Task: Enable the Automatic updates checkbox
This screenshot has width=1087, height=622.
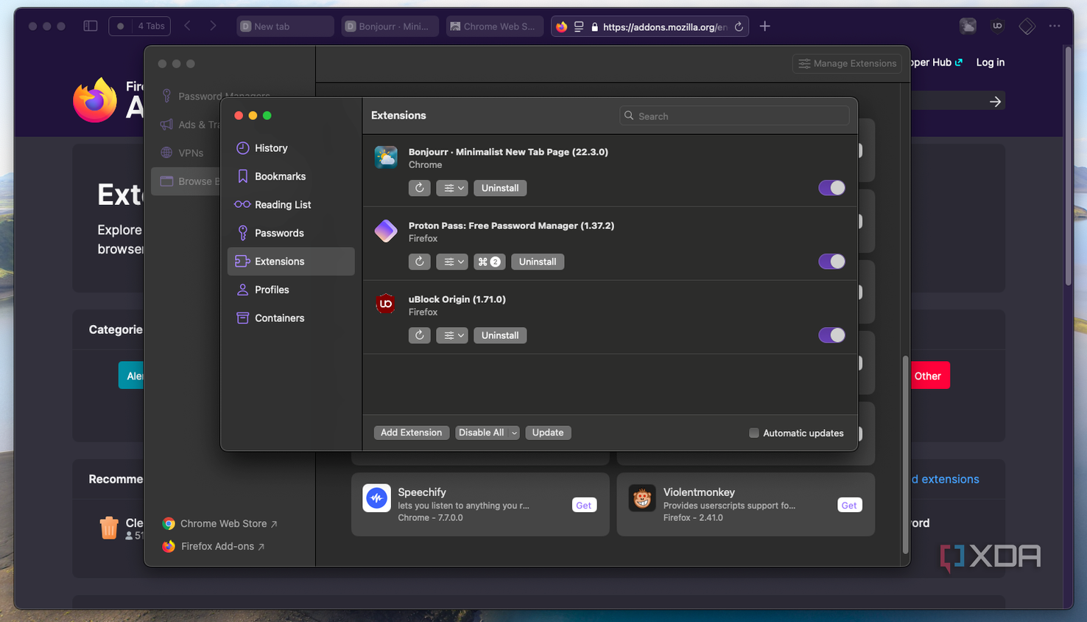Action: tap(753, 433)
